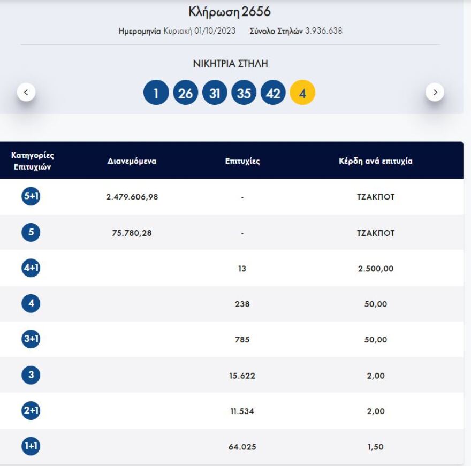Screen dimensions: 471x466
Task: Click the previous draw arrow button
Action: point(27,92)
